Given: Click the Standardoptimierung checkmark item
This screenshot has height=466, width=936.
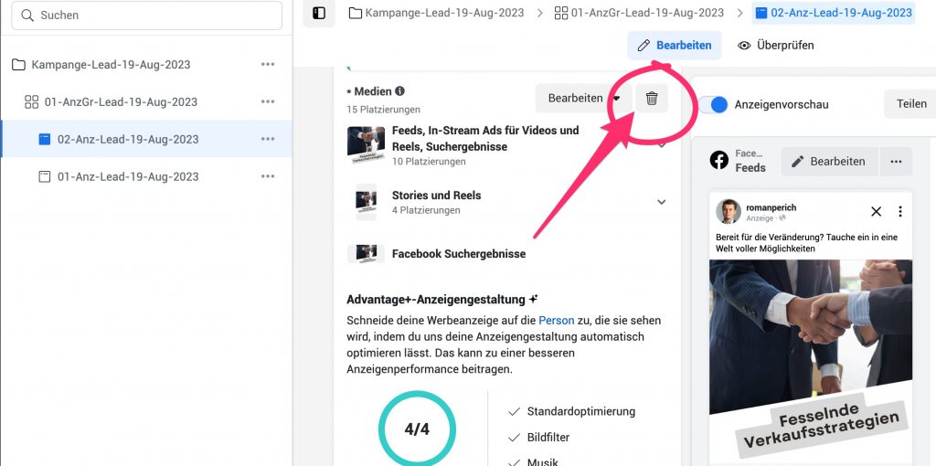Looking at the screenshot, I should click(x=572, y=412).
